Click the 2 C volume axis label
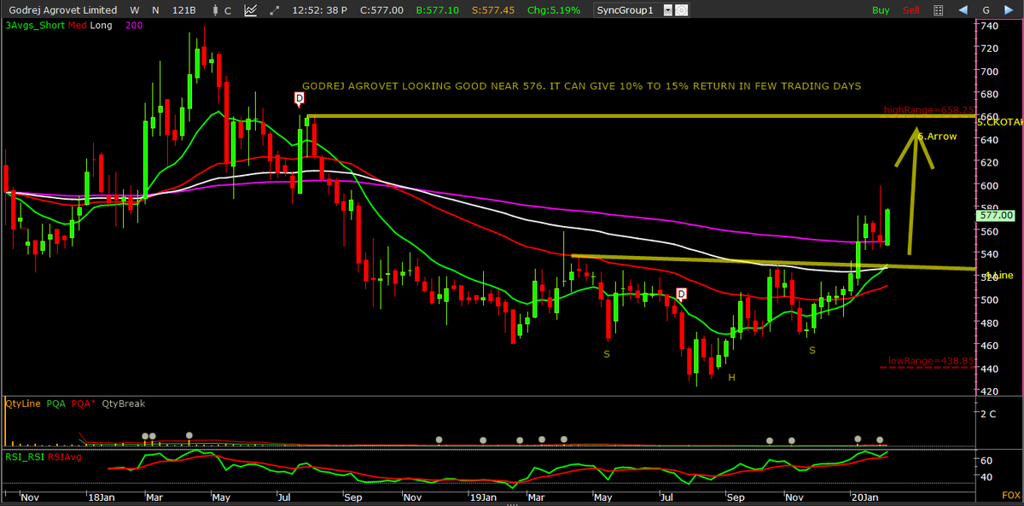Screen dimensions: 1024x506 click(x=989, y=414)
